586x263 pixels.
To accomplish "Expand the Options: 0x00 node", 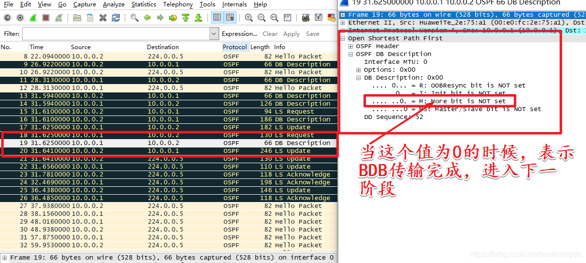I will (x=358, y=70).
